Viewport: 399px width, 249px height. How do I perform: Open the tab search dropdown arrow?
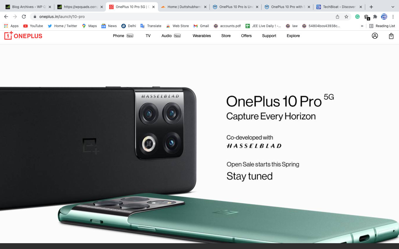[393, 7]
